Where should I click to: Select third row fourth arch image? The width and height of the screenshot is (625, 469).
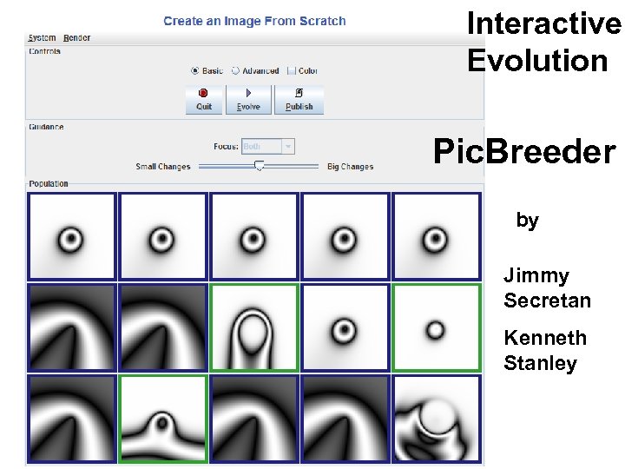pyautogui.click(x=345, y=419)
